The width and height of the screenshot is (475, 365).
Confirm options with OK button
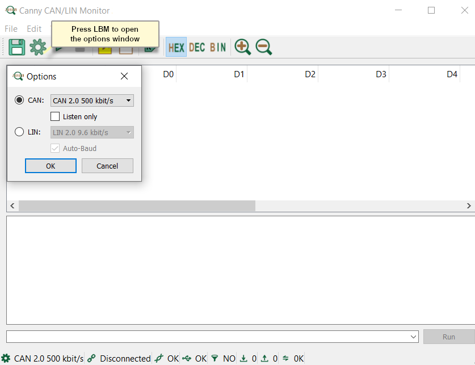tap(51, 166)
